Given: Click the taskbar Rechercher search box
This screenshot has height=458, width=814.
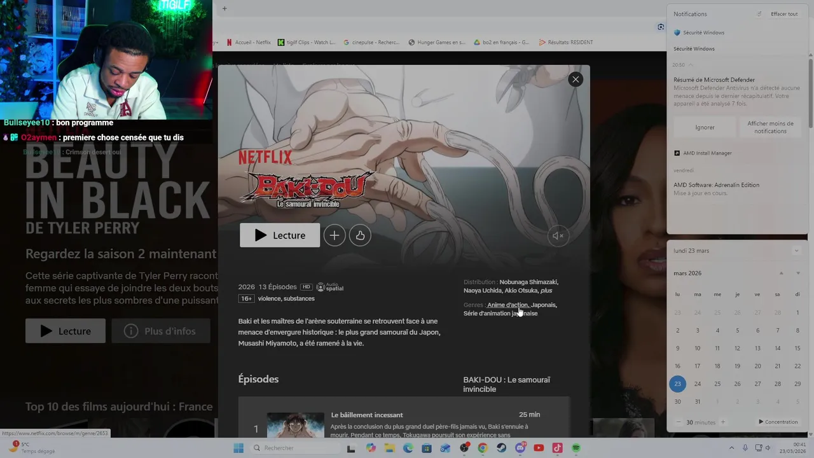Looking at the screenshot, I should [x=294, y=448].
